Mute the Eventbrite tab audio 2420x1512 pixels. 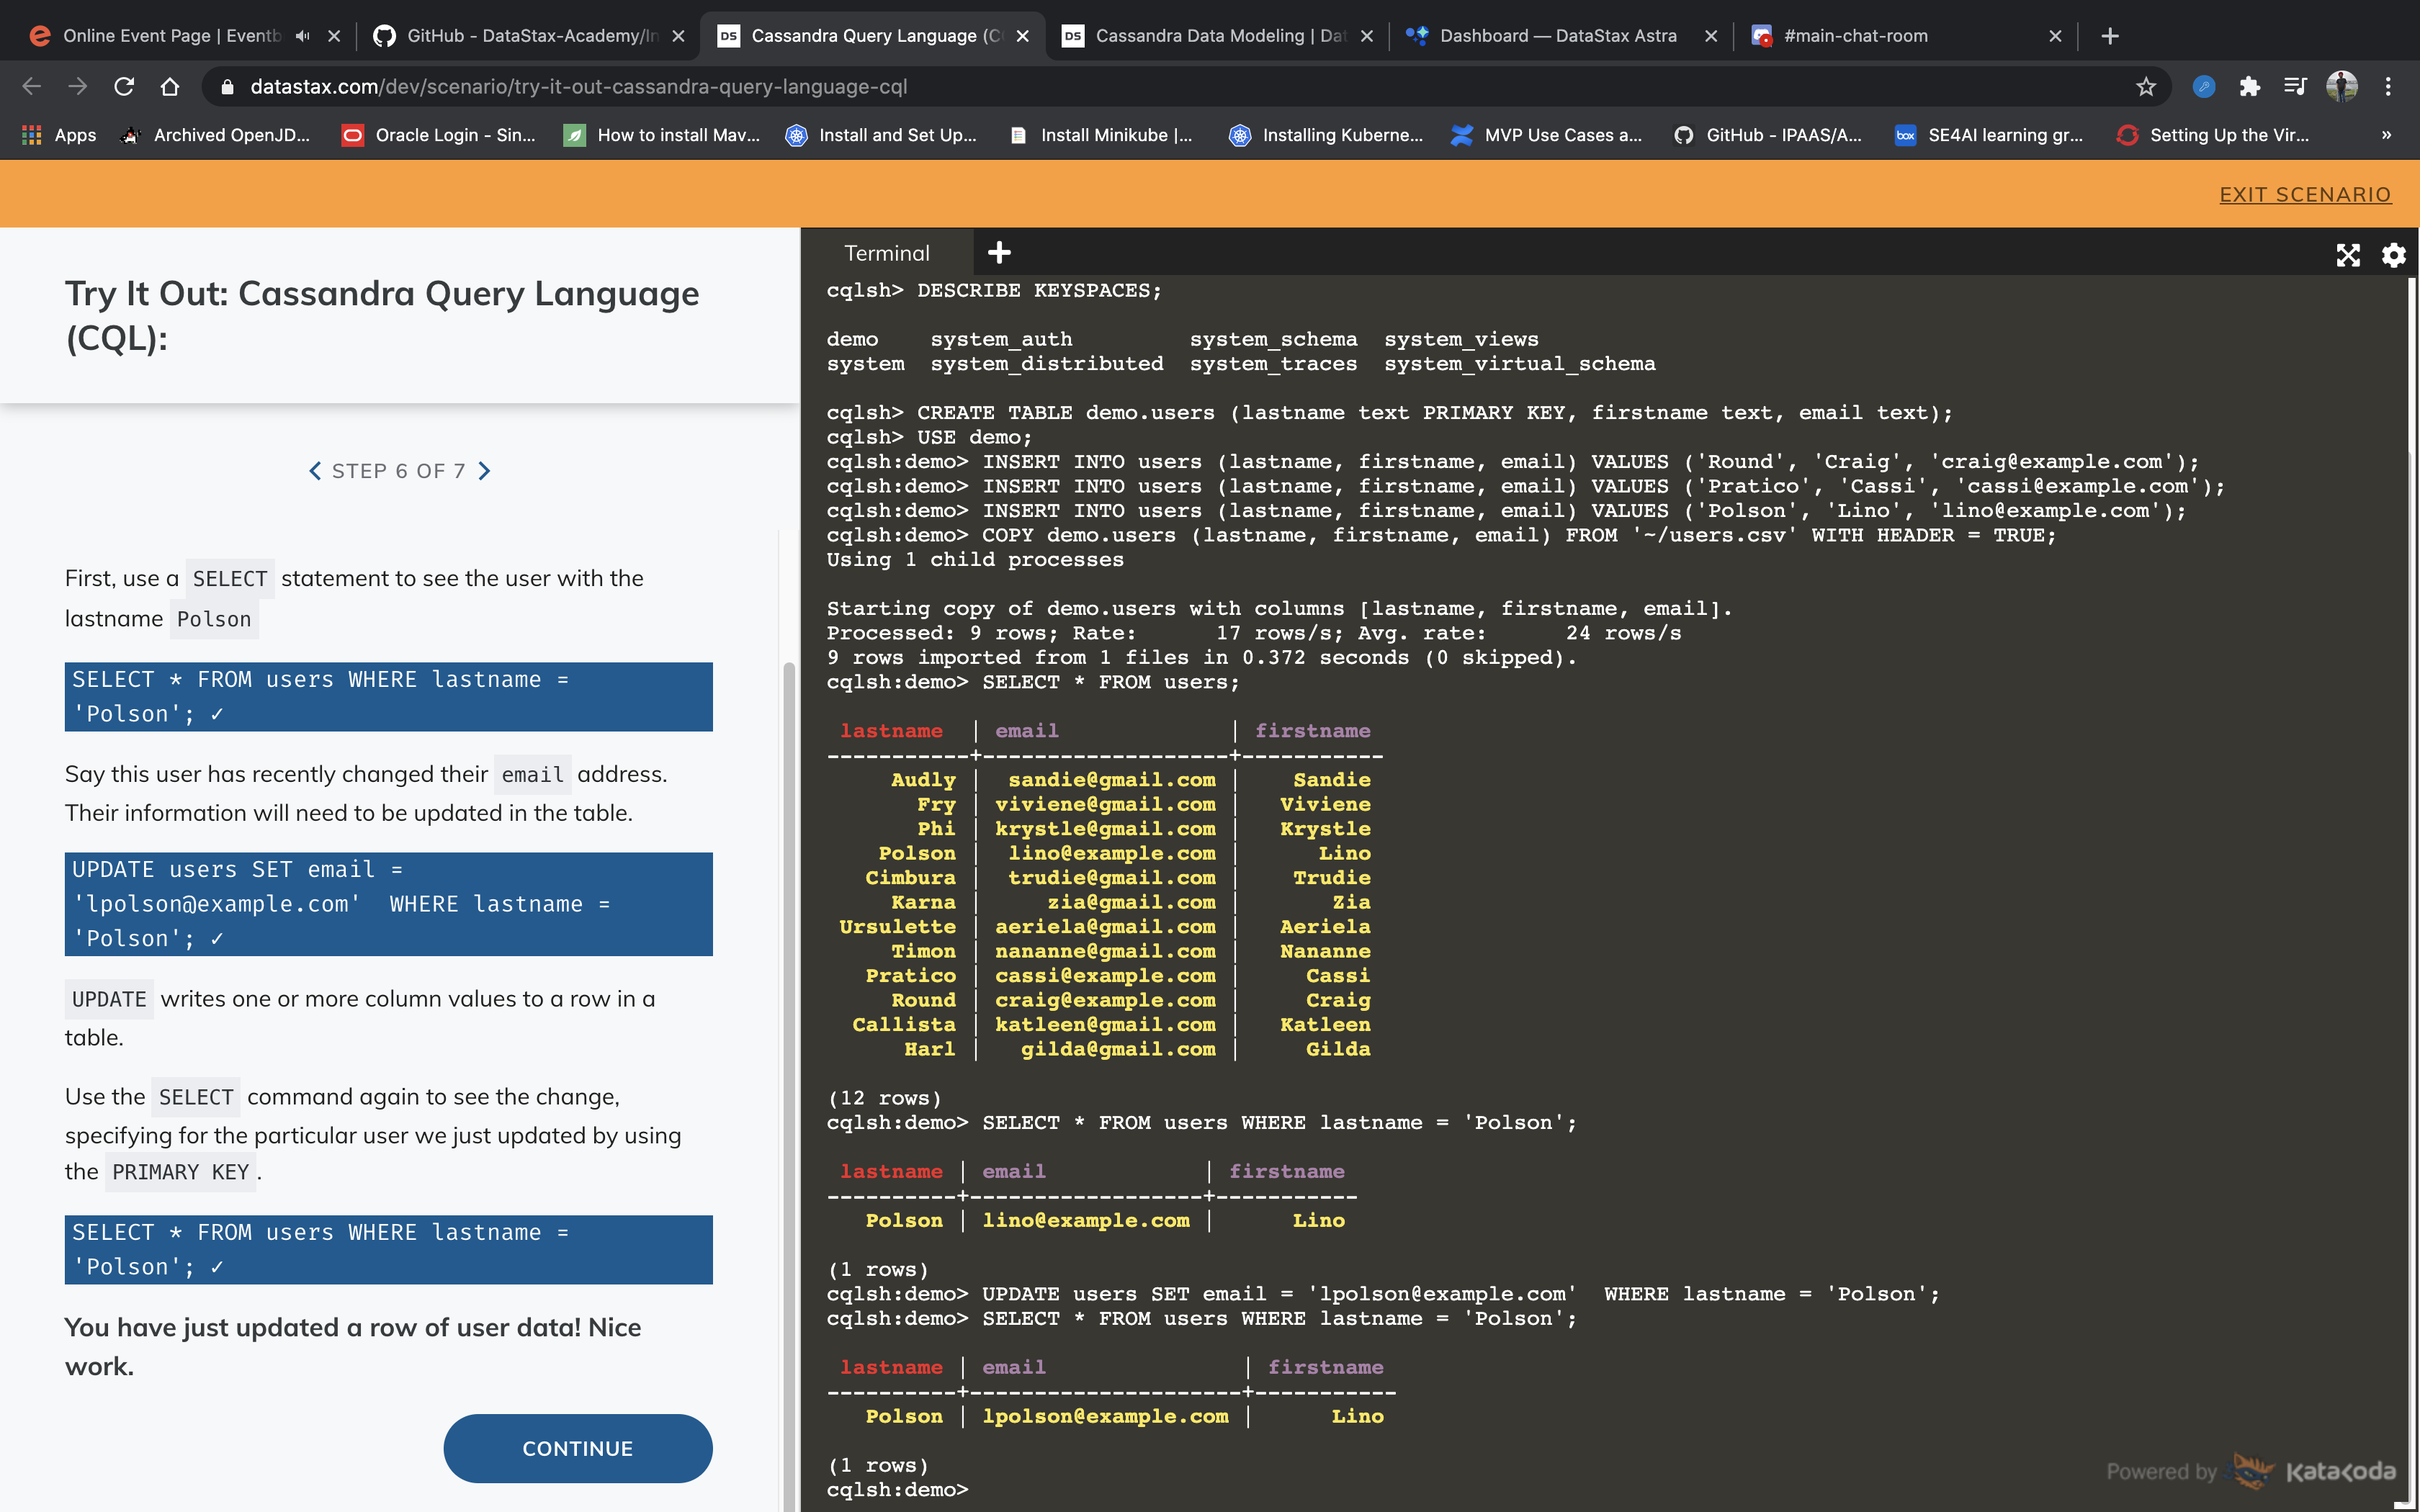[x=303, y=36]
